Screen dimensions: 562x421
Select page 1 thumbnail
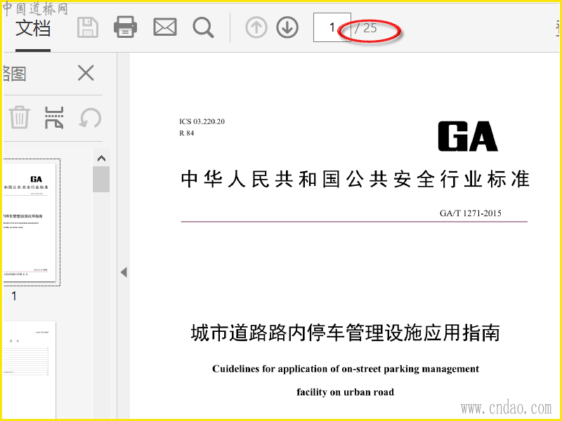30,222
